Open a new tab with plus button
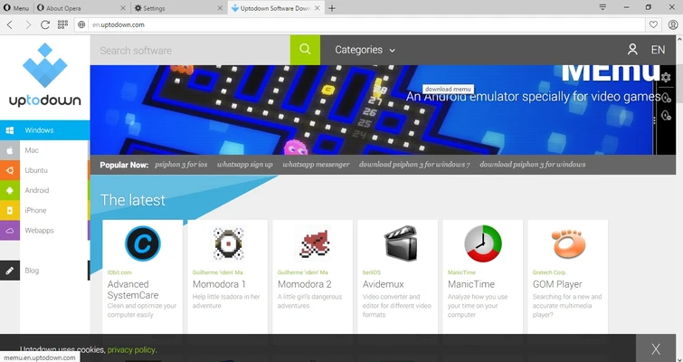Viewport: 683px width, 362px height. (x=332, y=8)
